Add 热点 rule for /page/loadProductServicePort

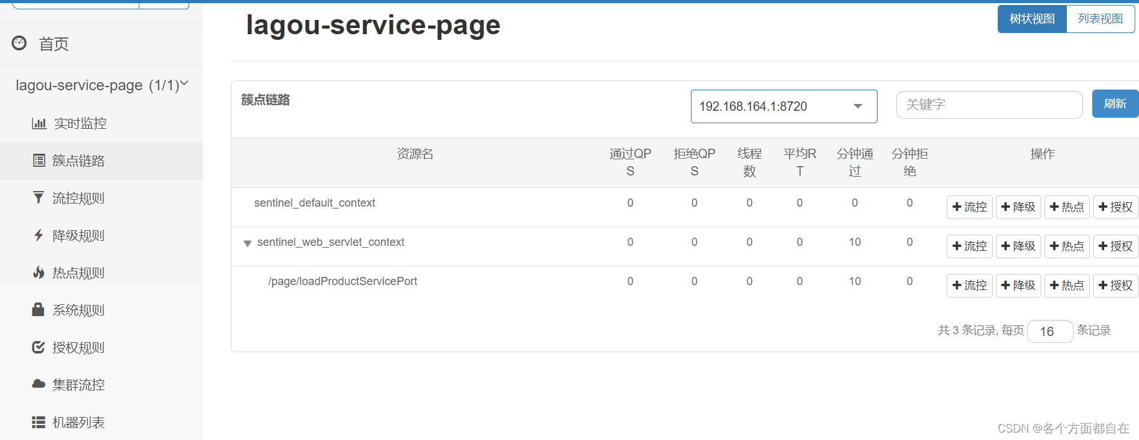click(x=1067, y=285)
